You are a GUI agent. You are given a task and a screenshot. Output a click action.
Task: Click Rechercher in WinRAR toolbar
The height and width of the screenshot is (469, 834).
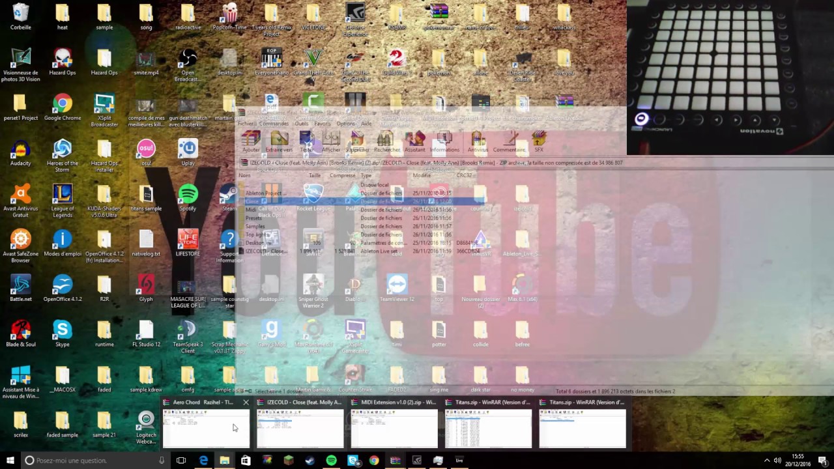tap(386, 141)
